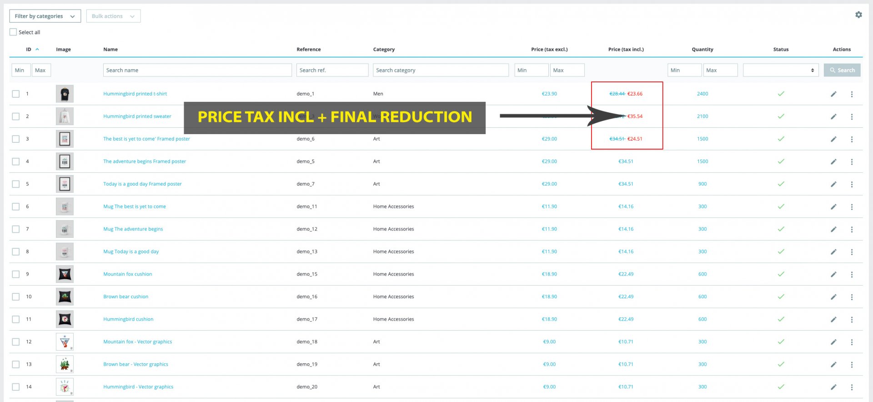
Task: Edit The adventure begins Framed poster row
Action: point(833,161)
